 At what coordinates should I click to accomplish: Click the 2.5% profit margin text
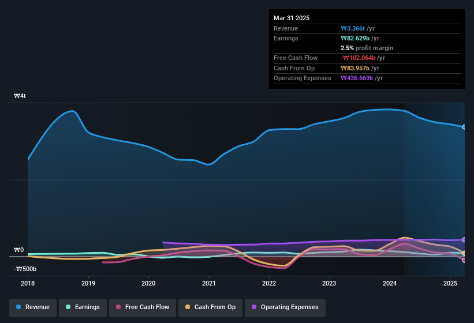(367, 48)
